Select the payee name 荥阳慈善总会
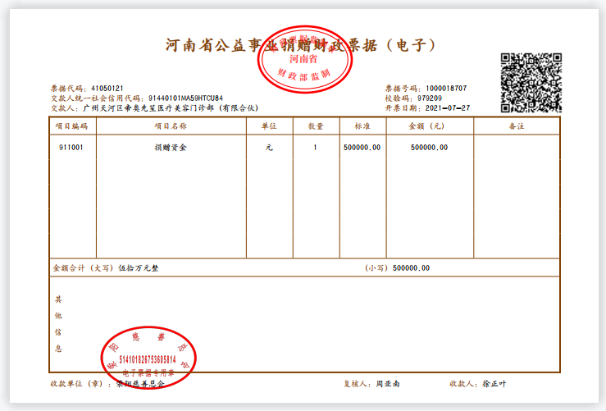This screenshot has height=411, width=606. tap(141, 384)
